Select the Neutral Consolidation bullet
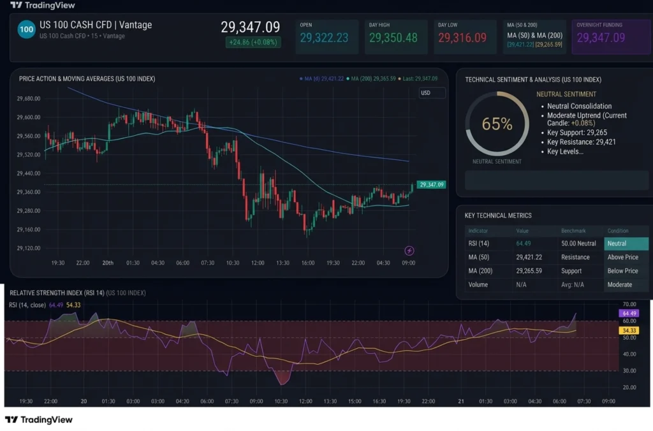 (579, 106)
